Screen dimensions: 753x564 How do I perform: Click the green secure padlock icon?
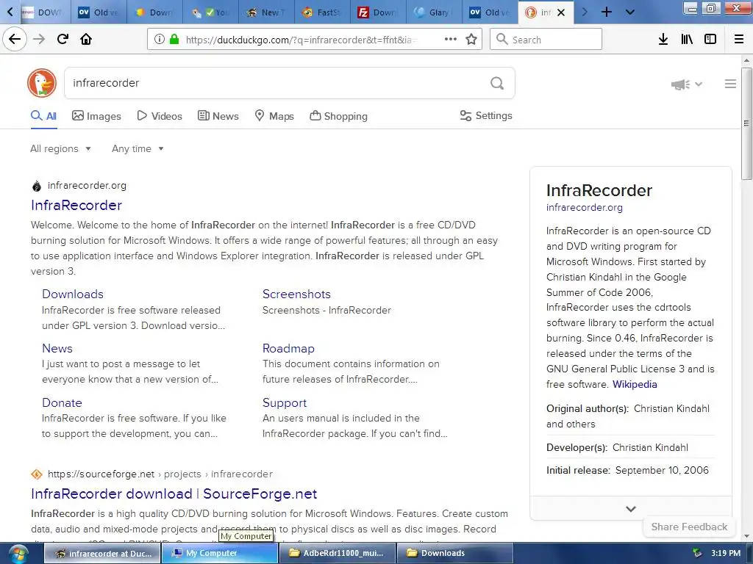[174, 40]
